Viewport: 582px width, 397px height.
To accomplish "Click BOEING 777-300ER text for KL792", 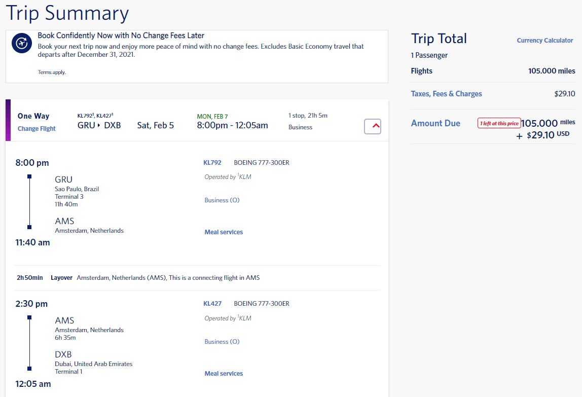I will pos(262,163).
